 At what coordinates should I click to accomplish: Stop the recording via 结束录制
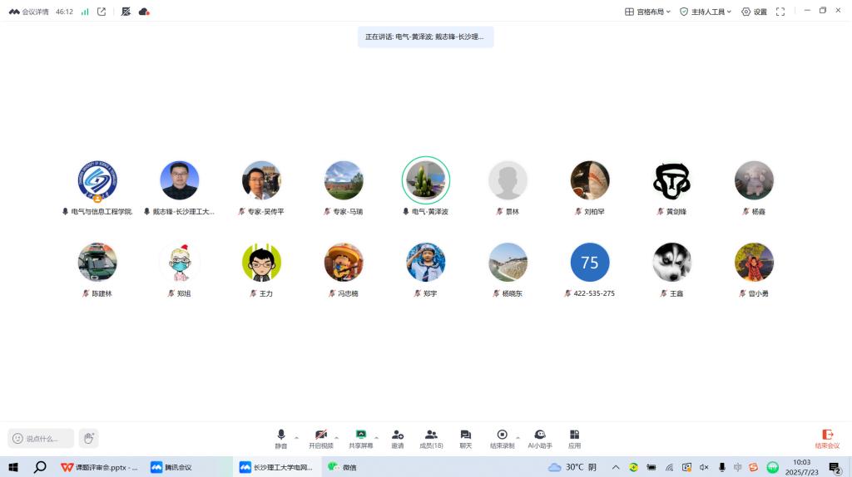pyautogui.click(x=502, y=437)
